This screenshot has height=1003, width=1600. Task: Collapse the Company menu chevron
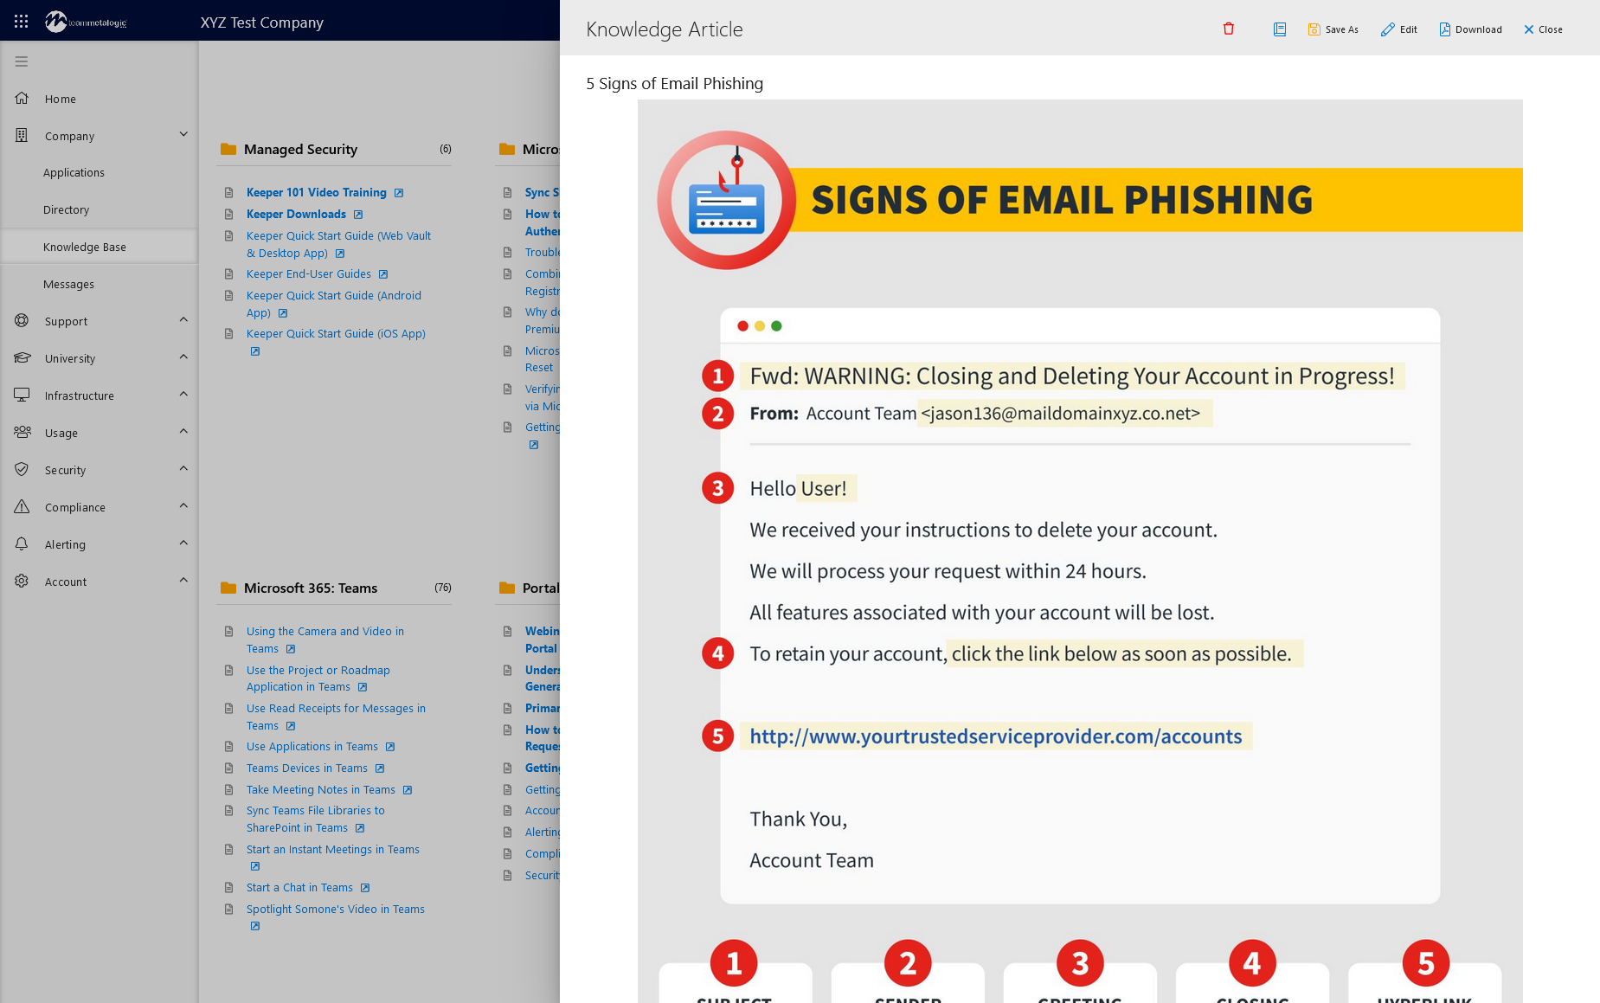(x=183, y=134)
